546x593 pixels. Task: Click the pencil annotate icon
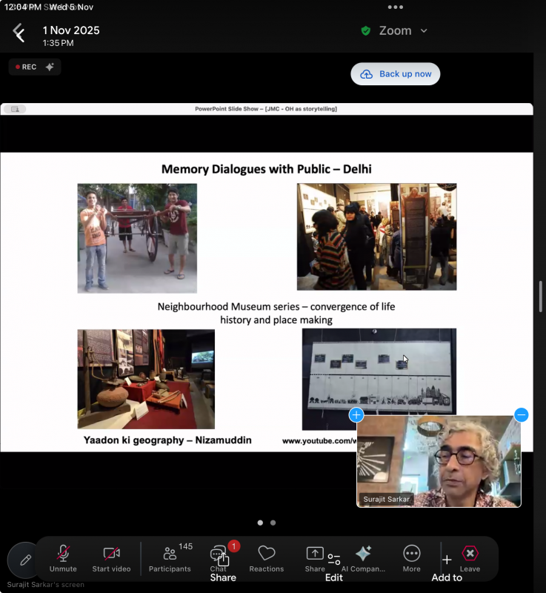click(x=25, y=560)
